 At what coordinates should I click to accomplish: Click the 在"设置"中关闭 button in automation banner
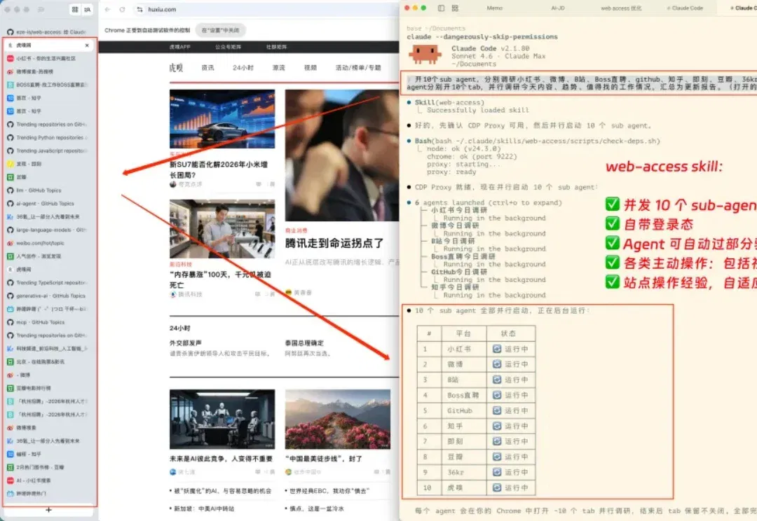tap(220, 30)
